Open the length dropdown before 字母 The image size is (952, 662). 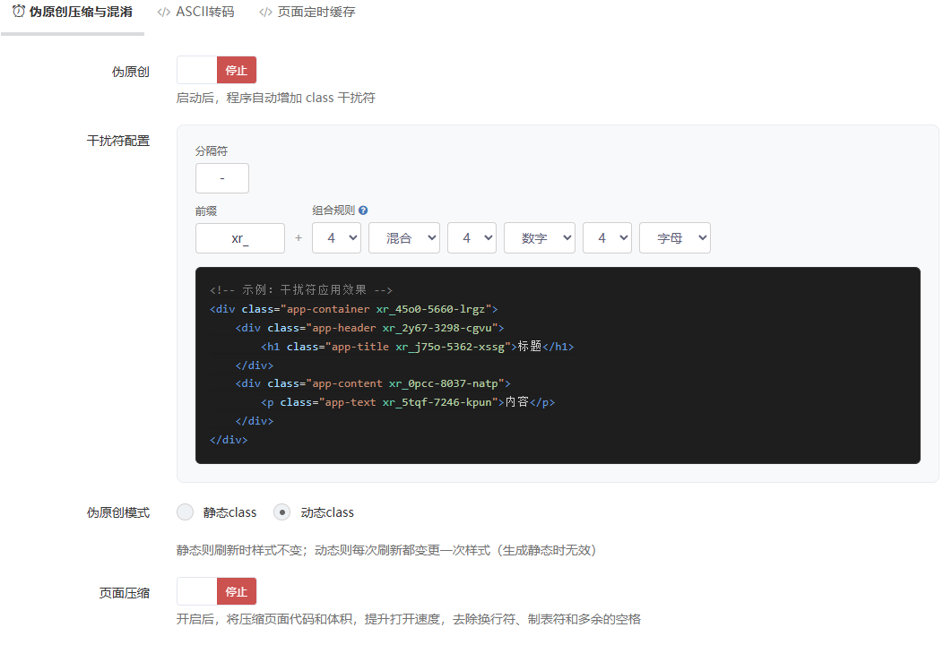(608, 238)
